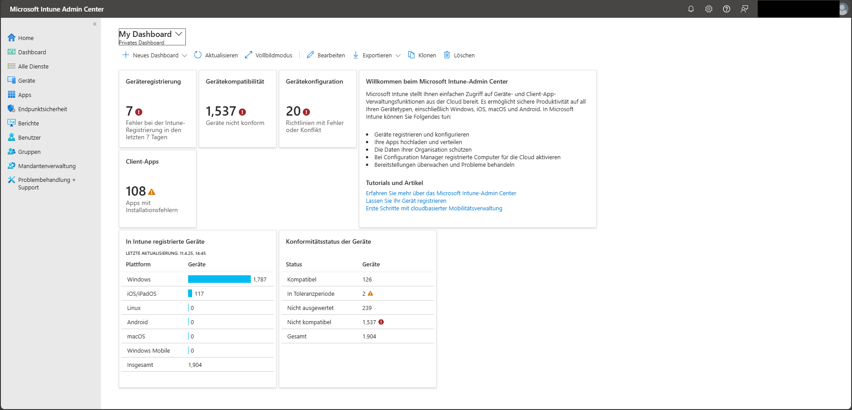Click red error icon next to 7
The height and width of the screenshot is (410, 852).
coord(139,112)
